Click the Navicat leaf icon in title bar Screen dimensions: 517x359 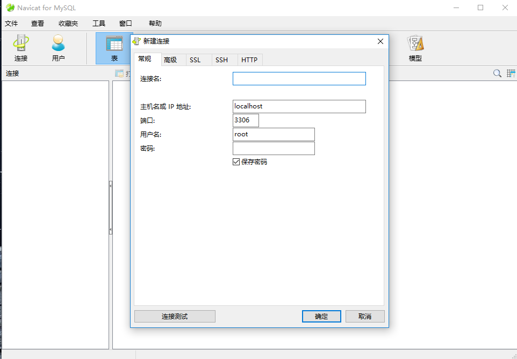pyautogui.click(x=9, y=8)
